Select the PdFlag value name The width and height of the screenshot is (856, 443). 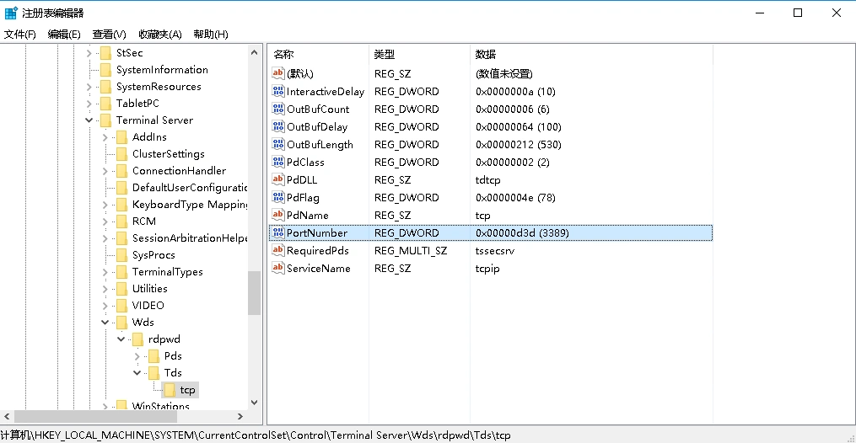tap(303, 197)
